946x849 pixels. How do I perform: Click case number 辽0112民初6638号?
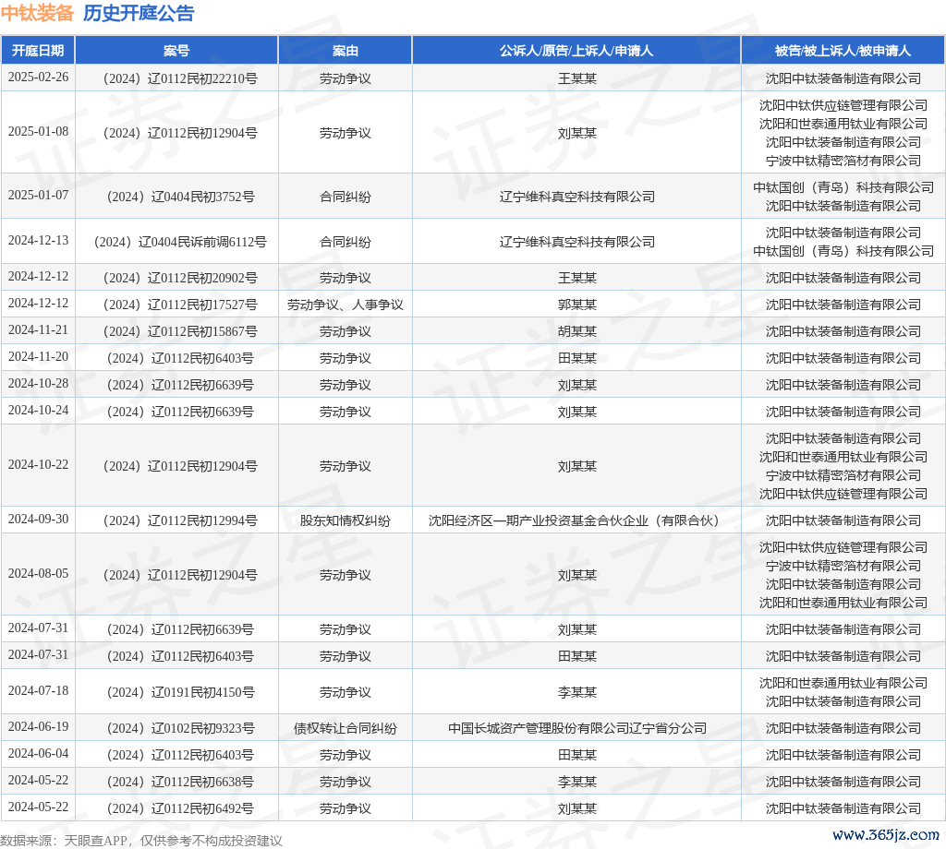coord(180,782)
